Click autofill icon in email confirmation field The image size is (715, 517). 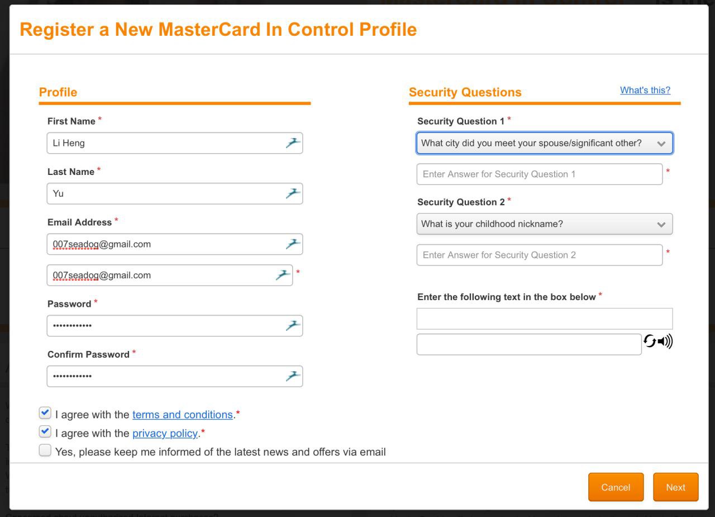(x=283, y=275)
